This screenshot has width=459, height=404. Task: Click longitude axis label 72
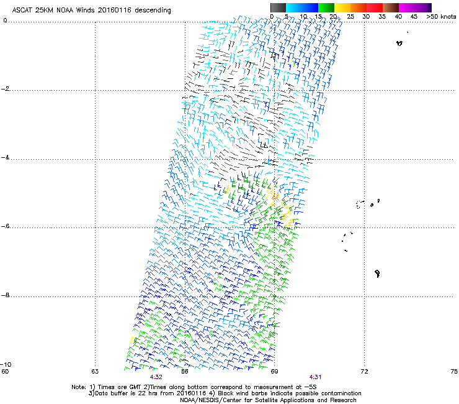pos(364,372)
